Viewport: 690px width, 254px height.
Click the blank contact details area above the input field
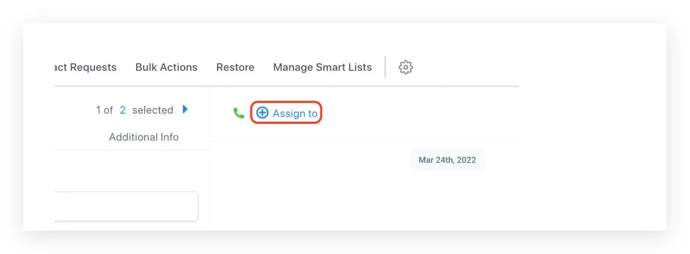(x=132, y=170)
